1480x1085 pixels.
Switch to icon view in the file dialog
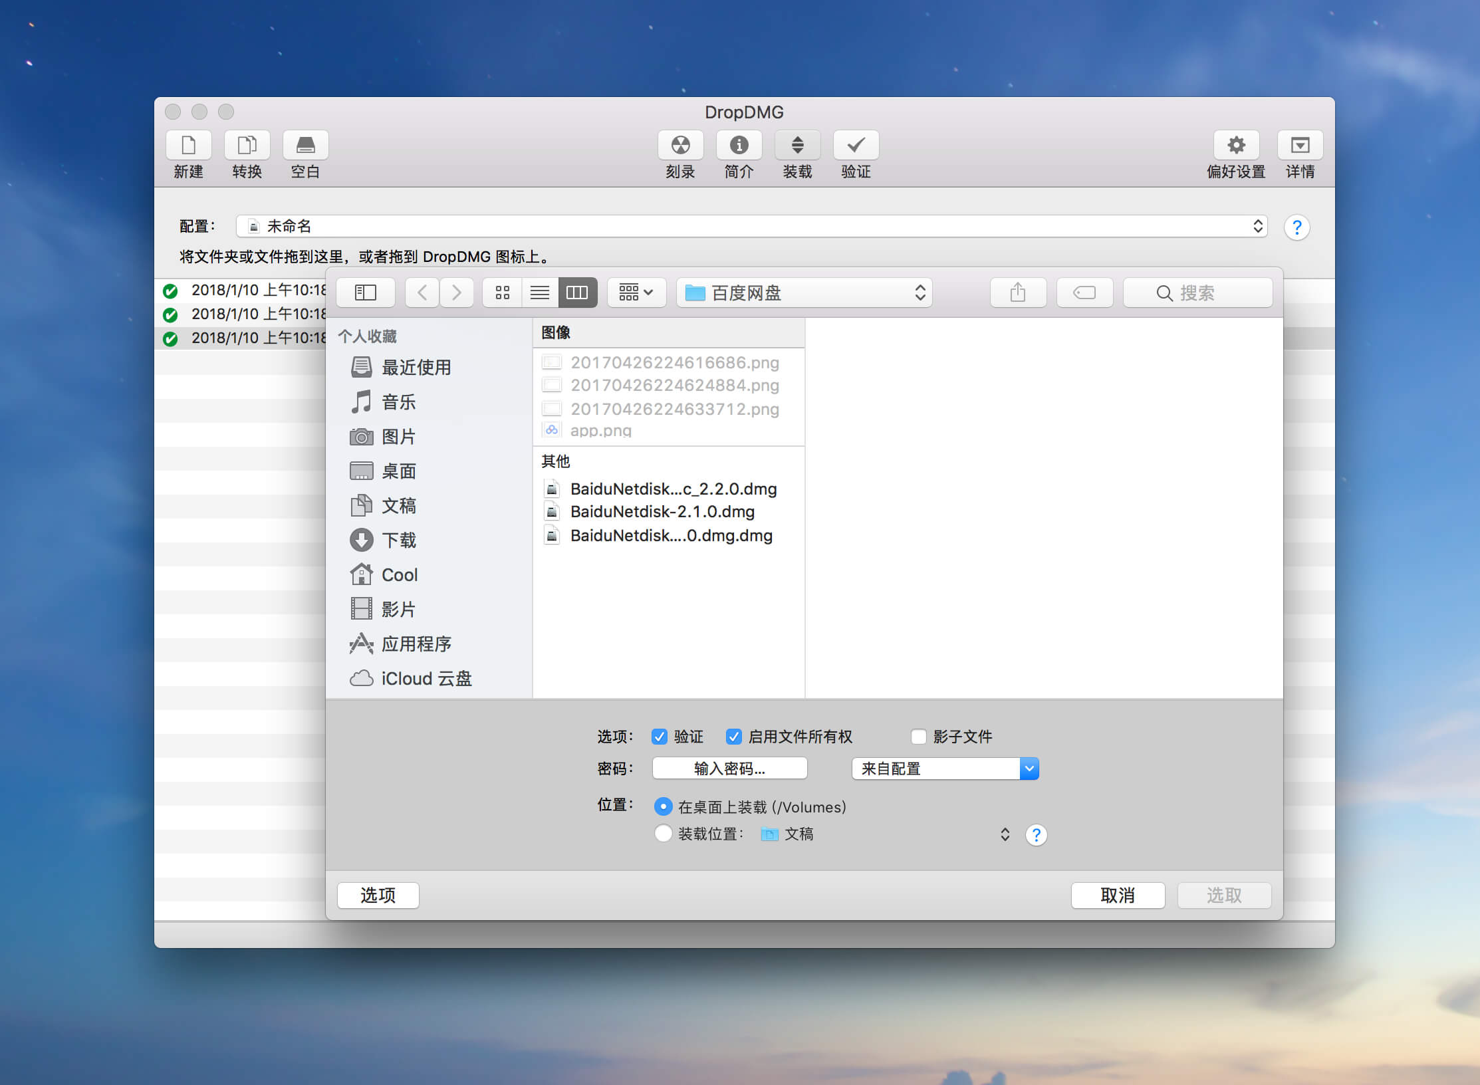(503, 293)
